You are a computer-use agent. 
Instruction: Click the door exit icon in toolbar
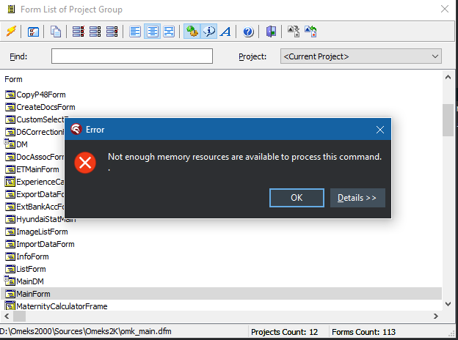[x=272, y=32]
